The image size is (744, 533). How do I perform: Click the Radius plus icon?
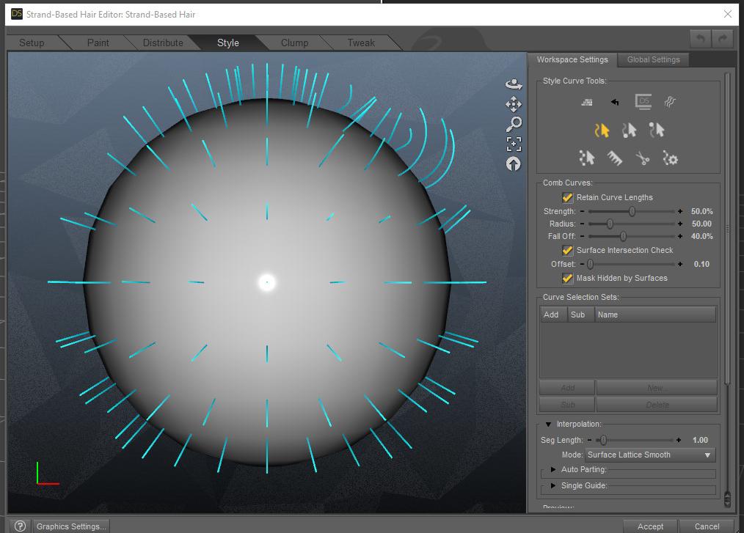[x=680, y=224]
